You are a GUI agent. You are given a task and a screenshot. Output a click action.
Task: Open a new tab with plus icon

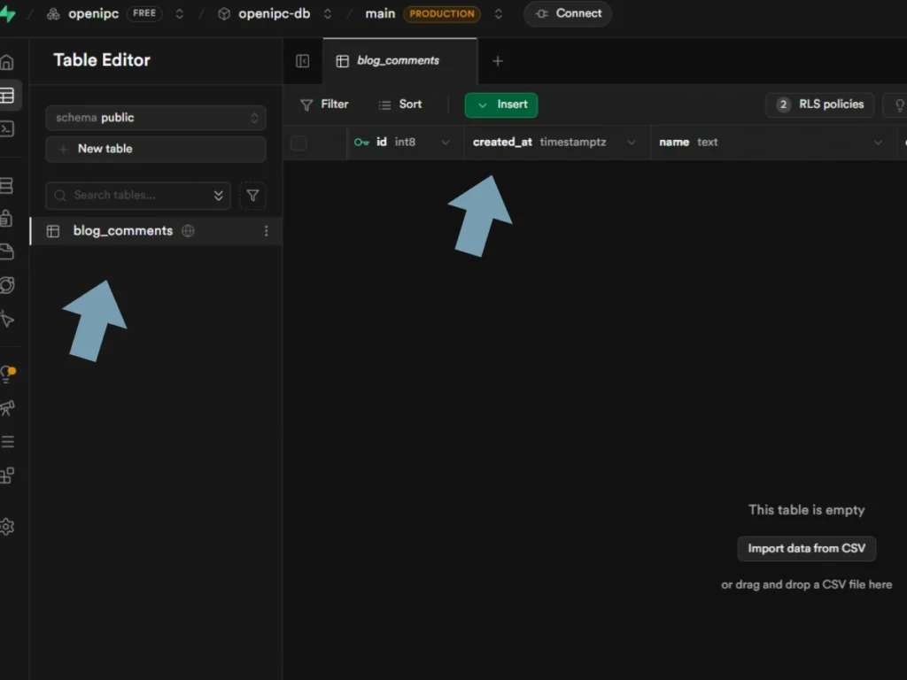coord(498,61)
